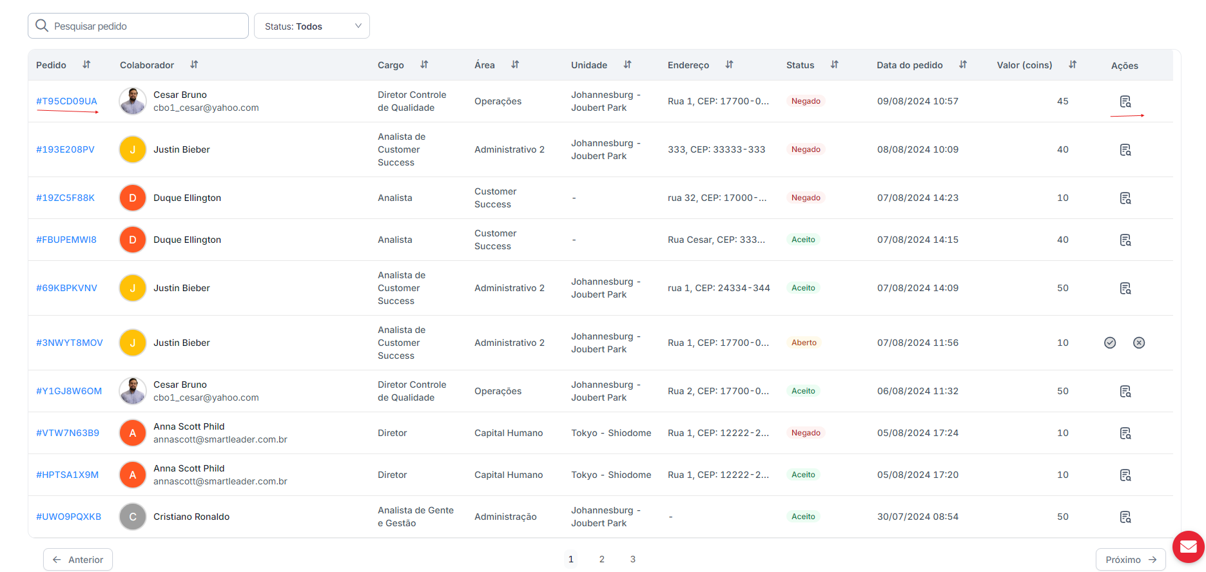Select pagination page 1

pyautogui.click(x=571, y=559)
